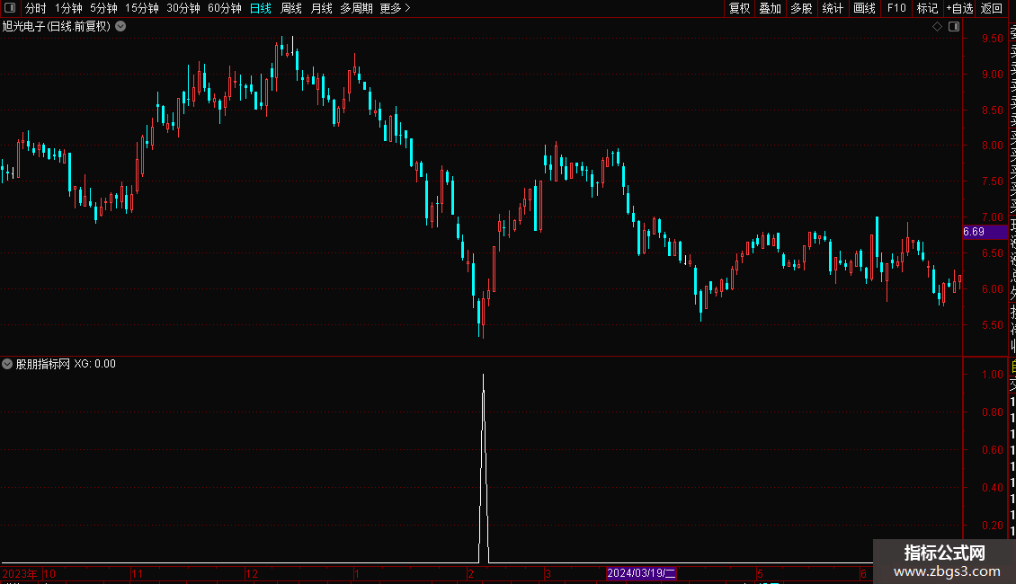Click the 5.50 price axis label

pos(992,325)
